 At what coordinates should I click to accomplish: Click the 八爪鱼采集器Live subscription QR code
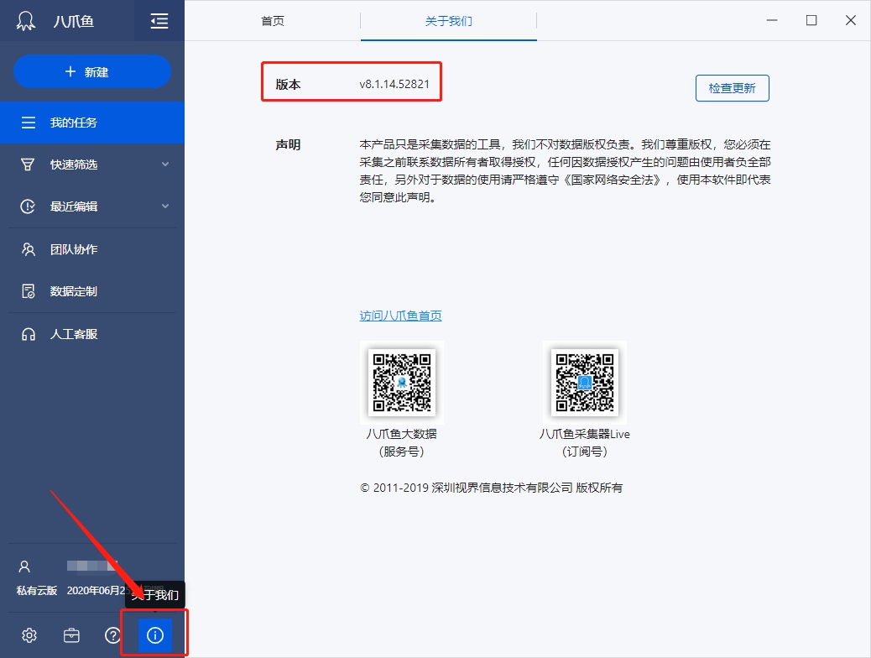[584, 383]
